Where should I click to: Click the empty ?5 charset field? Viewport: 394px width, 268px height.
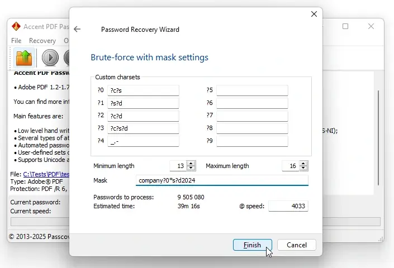pyautogui.click(x=252, y=90)
